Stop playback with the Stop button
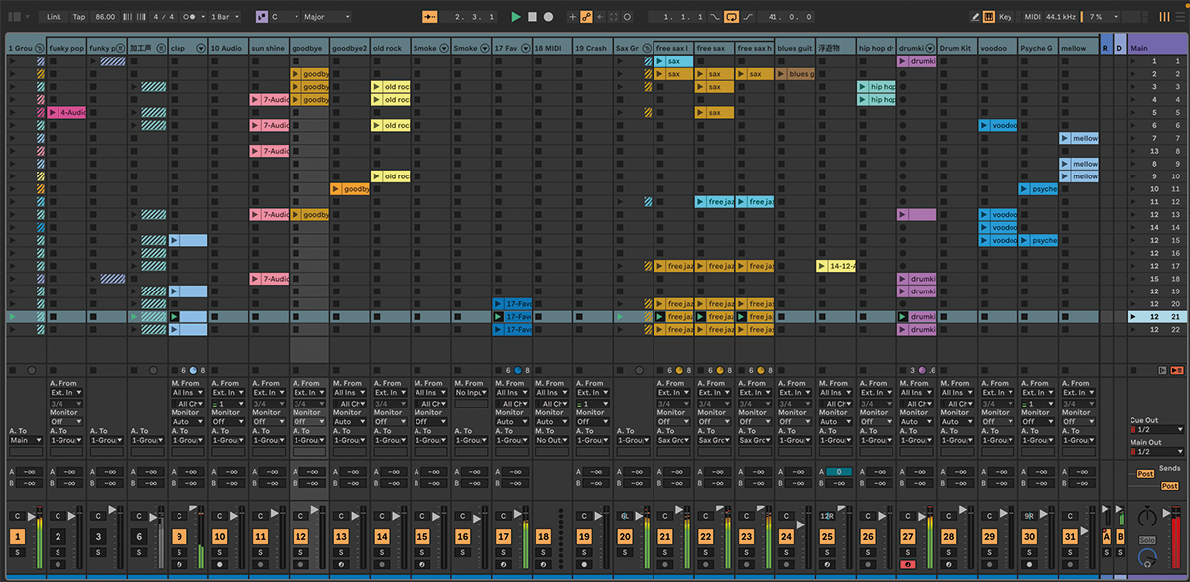1190x582 pixels. 532,17
